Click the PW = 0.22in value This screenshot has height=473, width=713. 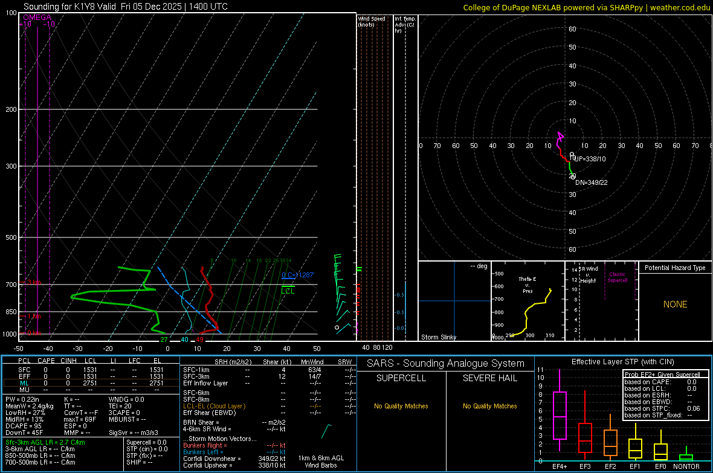coord(22,399)
